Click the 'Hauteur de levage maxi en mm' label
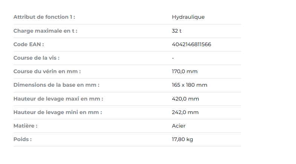This screenshot has height=164, width=296. [58, 99]
